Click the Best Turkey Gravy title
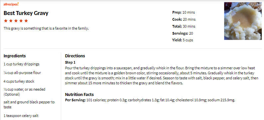 (x=26, y=13)
